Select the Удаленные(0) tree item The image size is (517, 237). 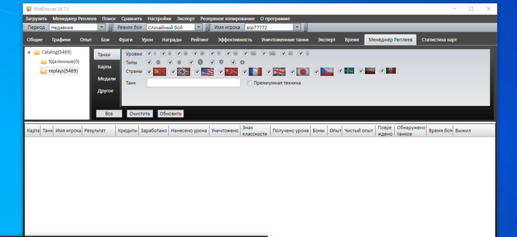click(60, 62)
